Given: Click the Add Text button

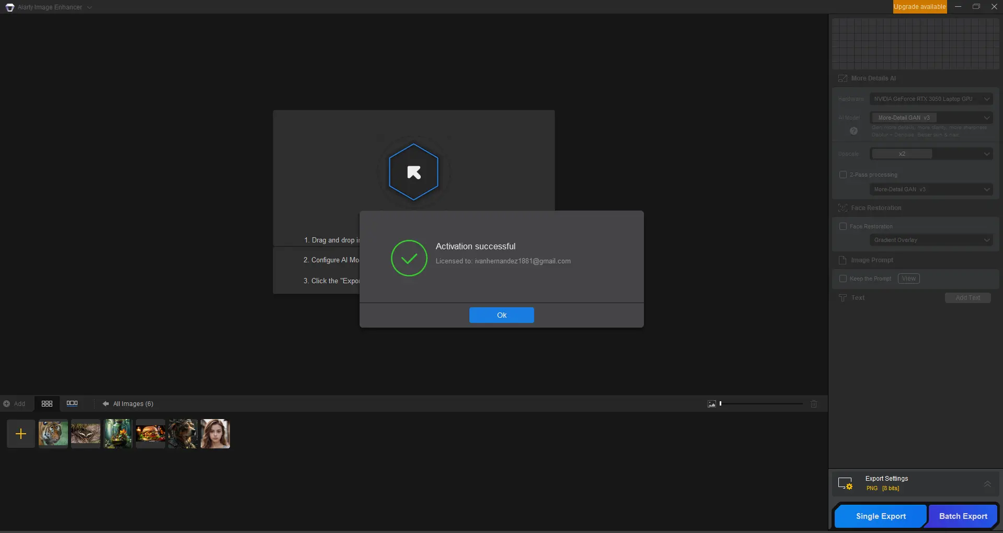Looking at the screenshot, I should 967,298.
